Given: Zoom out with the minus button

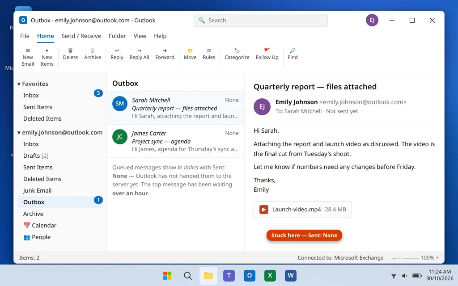Looking at the screenshot, I should 394,258.
